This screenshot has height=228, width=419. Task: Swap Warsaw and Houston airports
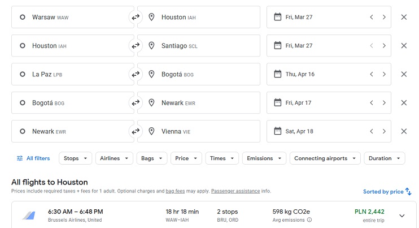pos(136,17)
